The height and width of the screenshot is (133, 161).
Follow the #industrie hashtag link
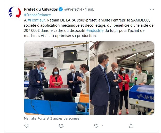click(95, 31)
